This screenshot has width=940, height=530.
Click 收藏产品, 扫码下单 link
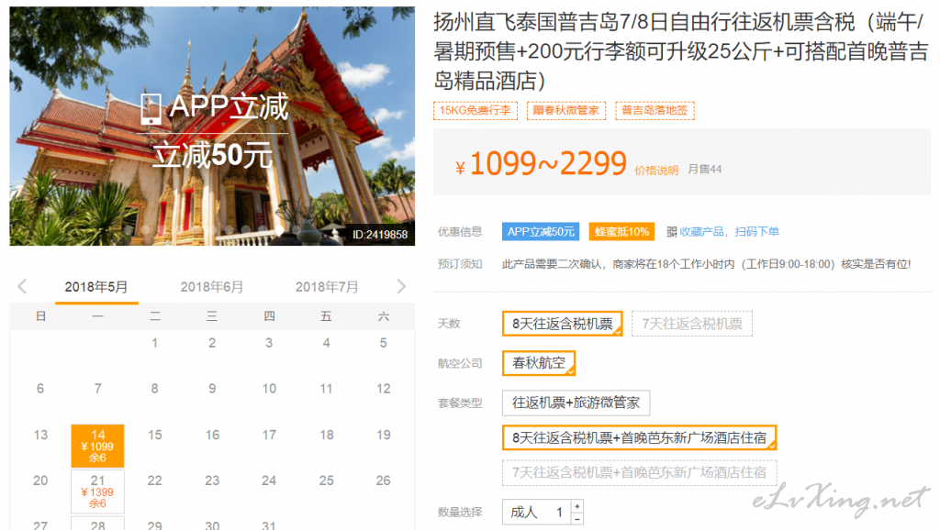[729, 232]
